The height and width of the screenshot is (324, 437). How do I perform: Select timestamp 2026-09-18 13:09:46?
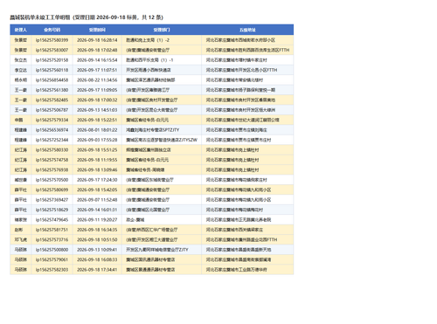pyautogui.click(x=97, y=169)
